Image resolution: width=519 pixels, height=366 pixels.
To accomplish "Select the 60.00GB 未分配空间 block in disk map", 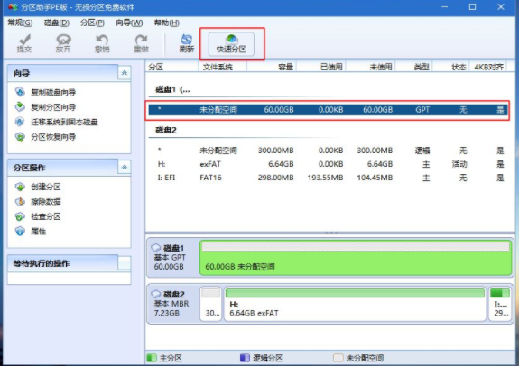I will [x=356, y=258].
